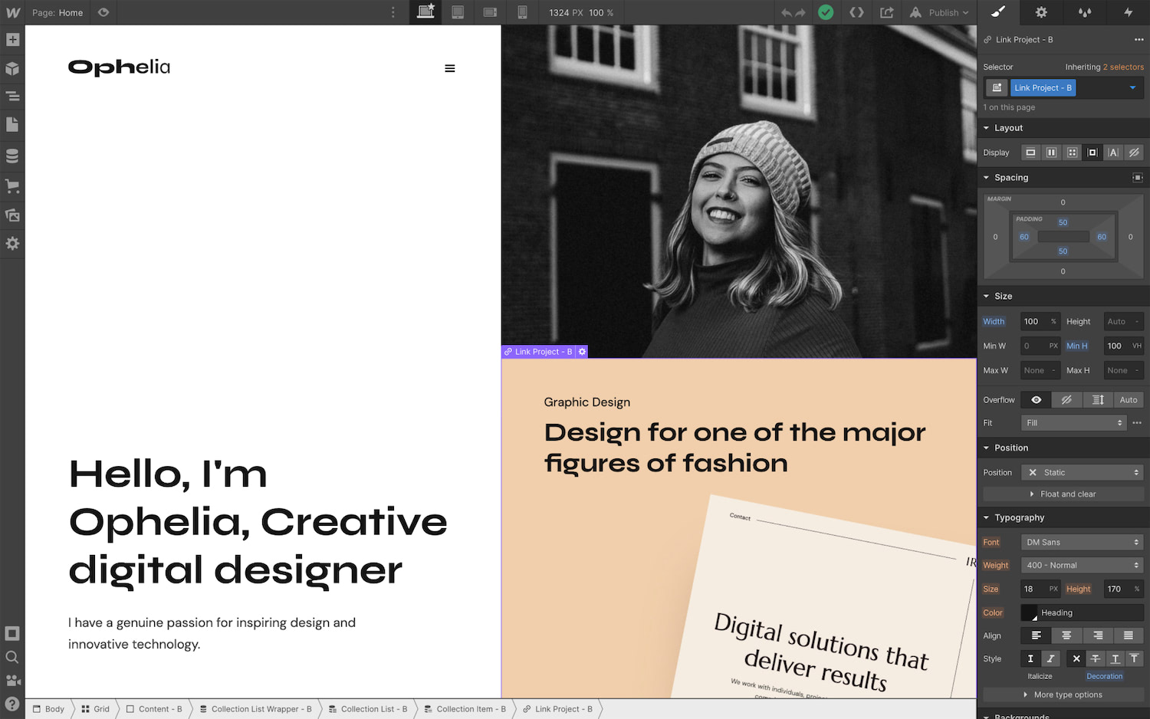Click the Share project icon
The height and width of the screenshot is (719, 1150).
pos(887,12)
